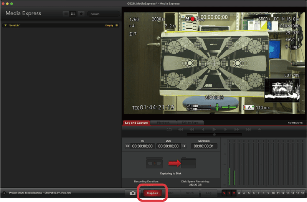Show favorites with the star icon
The height and width of the screenshot is (202, 307).
[81, 14]
